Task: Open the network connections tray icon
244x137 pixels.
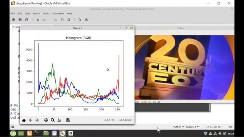Action: (215, 134)
